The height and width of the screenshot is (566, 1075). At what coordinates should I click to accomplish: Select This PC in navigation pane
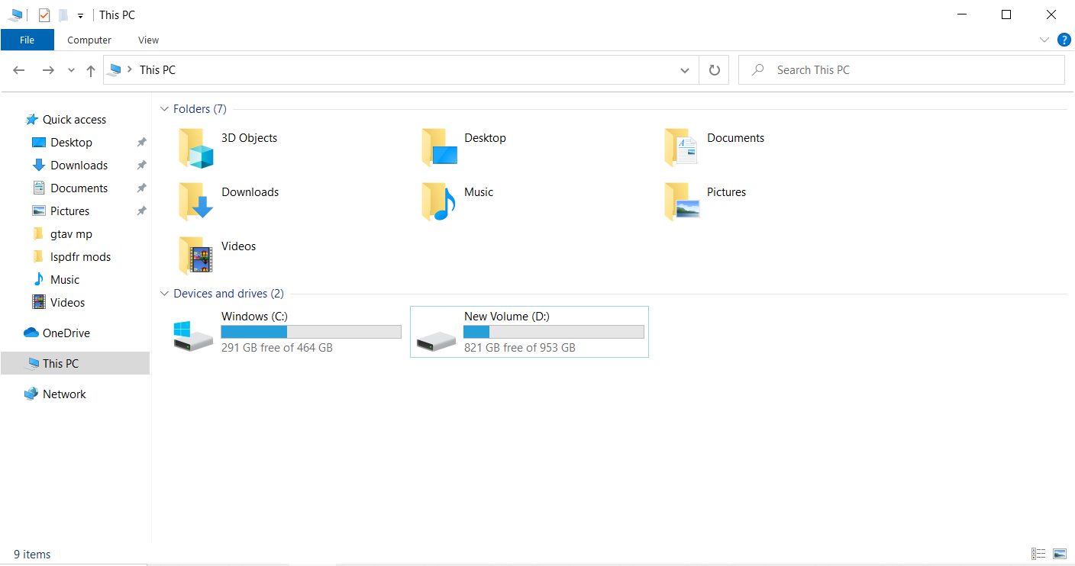tap(75, 364)
